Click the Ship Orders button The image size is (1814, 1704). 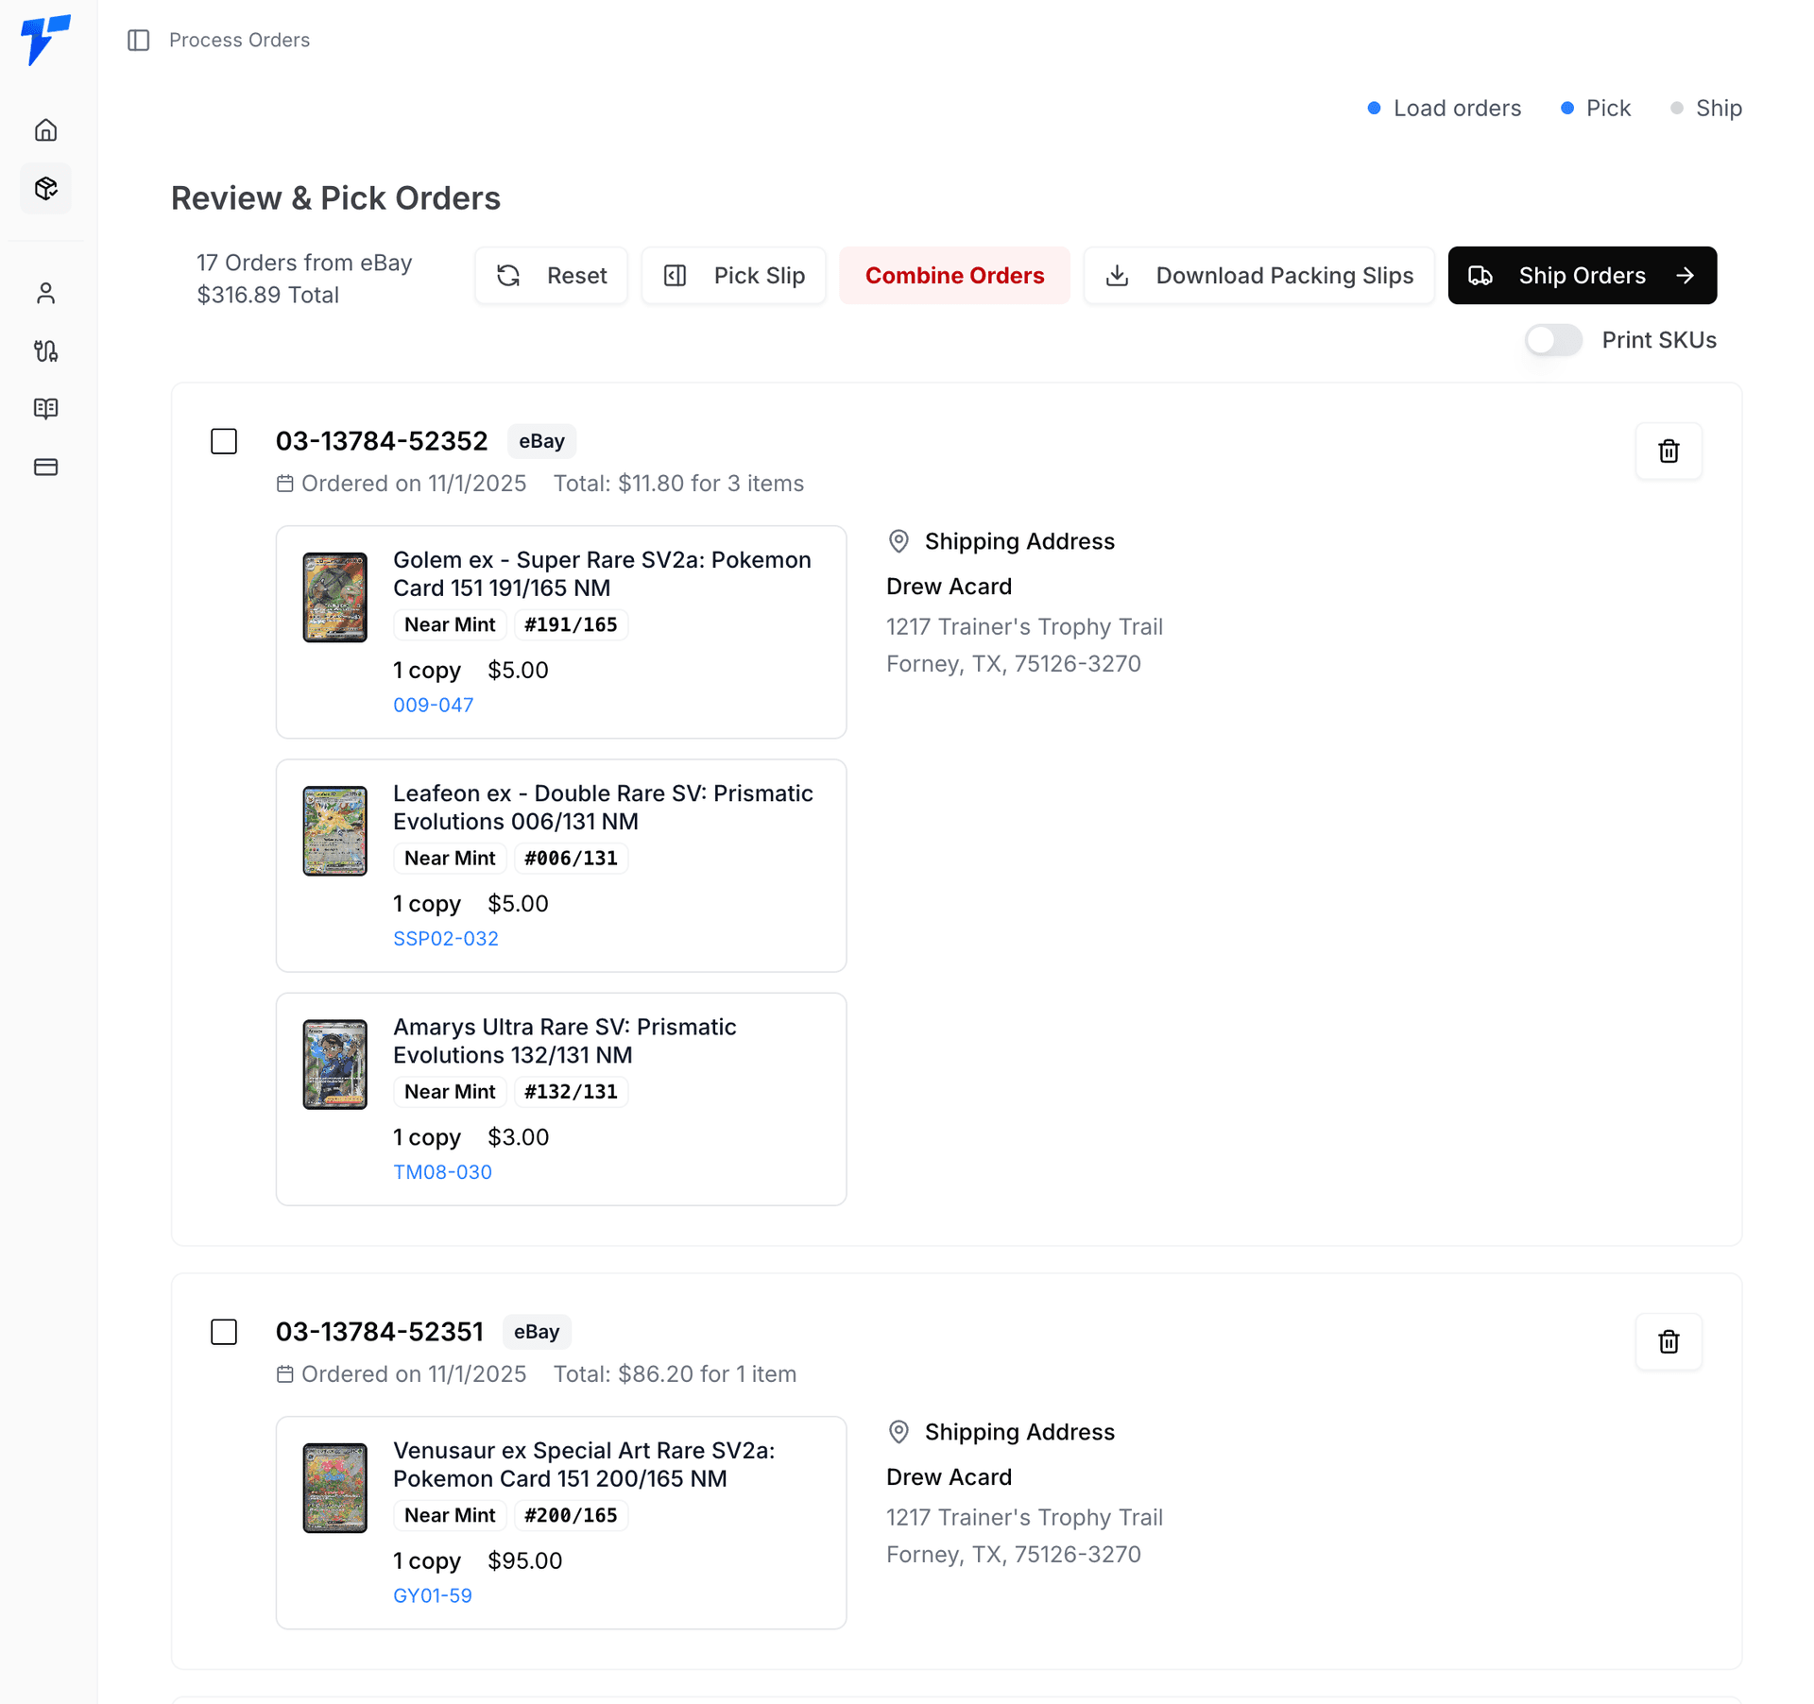(x=1582, y=275)
